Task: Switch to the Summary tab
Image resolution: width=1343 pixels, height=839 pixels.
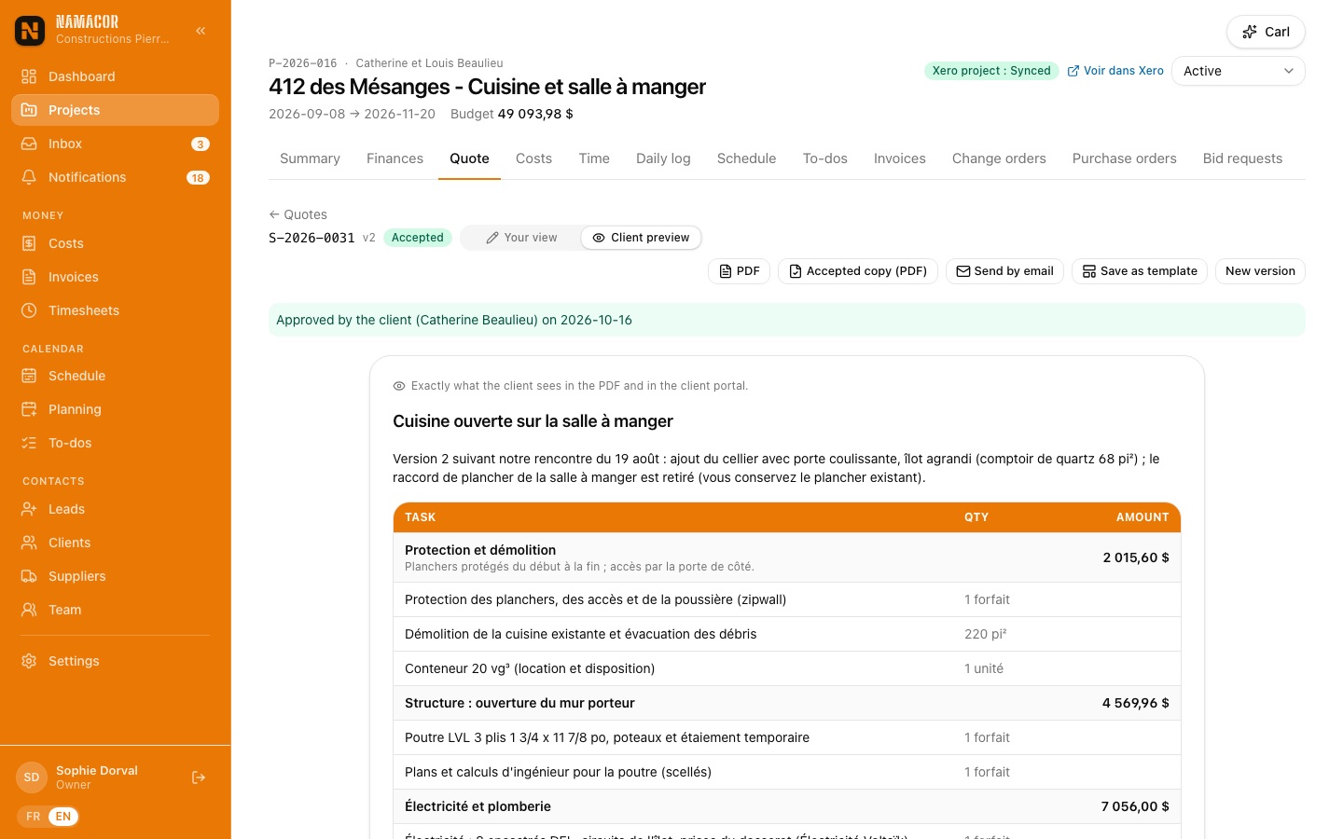Action: coord(310,158)
